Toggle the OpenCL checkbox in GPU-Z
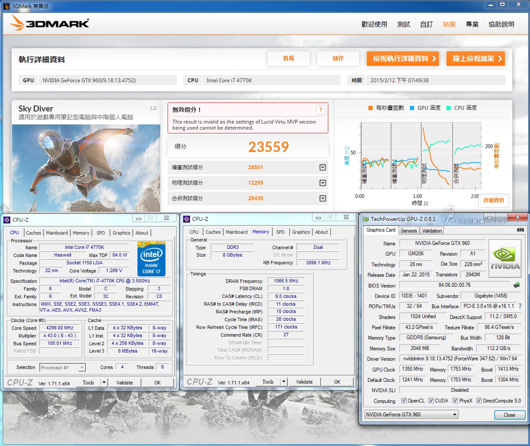530x446 pixels. click(x=404, y=401)
